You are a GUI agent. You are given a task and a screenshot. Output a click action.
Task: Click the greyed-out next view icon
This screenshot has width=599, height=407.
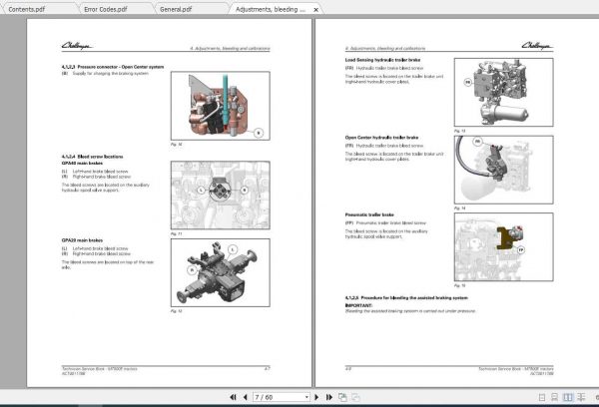tap(355, 397)
